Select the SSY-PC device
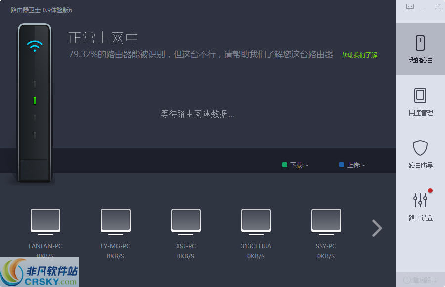 [x=326, y=221]
